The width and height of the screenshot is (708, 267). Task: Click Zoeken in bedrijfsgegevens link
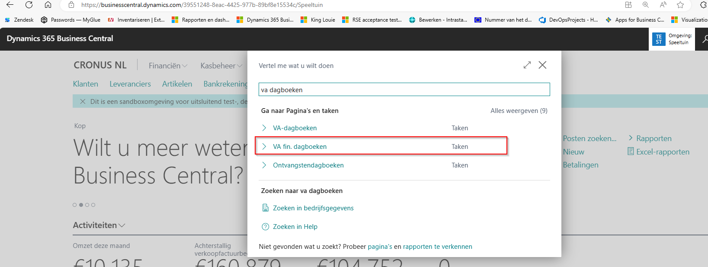[x=313, y=208]
